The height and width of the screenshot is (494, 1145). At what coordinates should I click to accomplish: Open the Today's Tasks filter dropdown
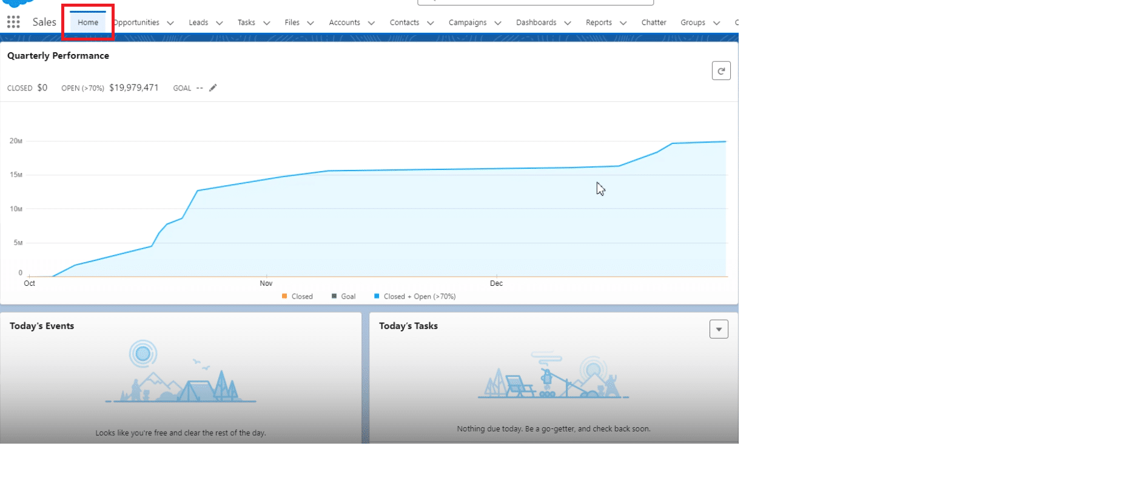click(719, 329)
